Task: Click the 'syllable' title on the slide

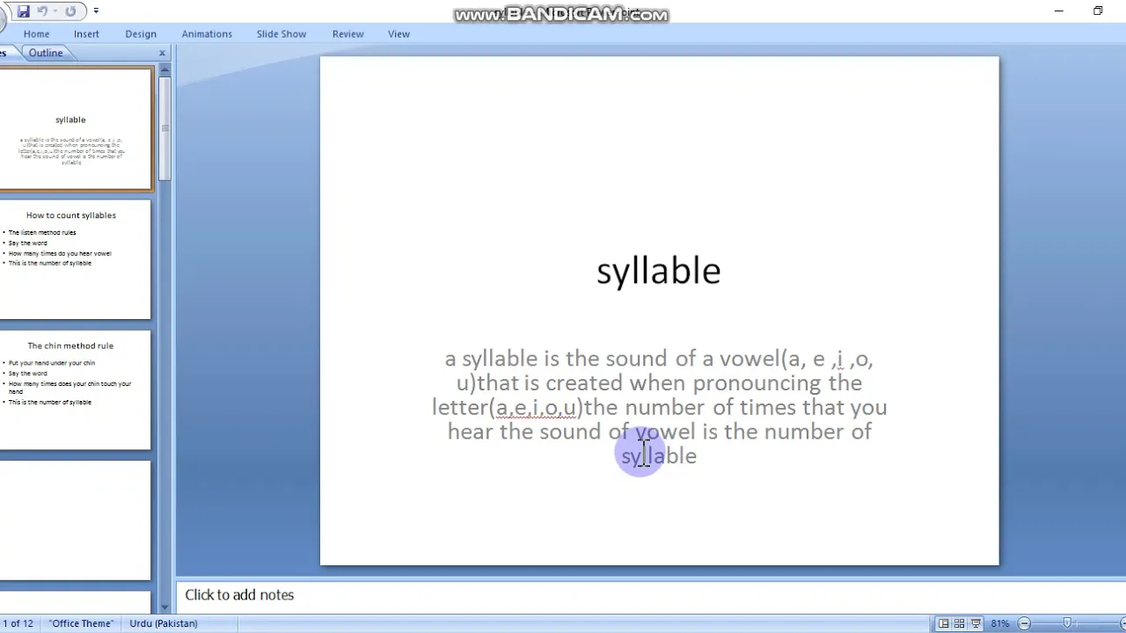Action: [x=659, y=270]
